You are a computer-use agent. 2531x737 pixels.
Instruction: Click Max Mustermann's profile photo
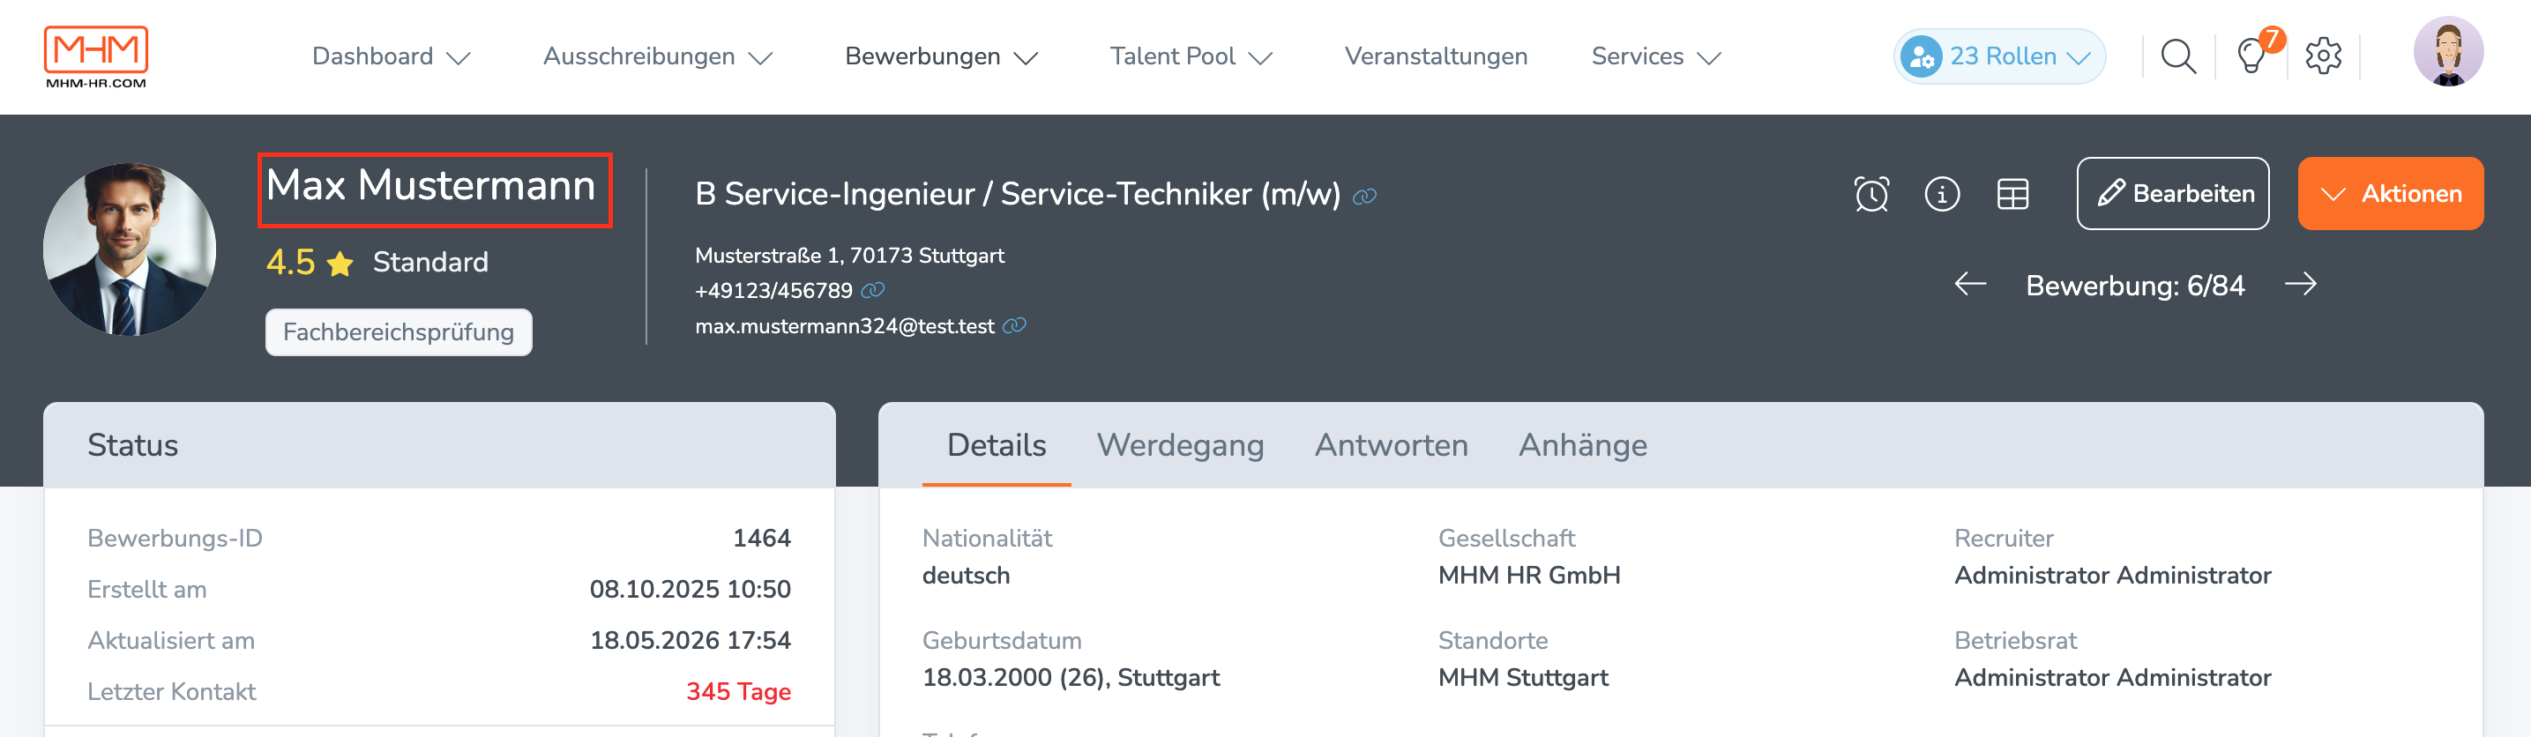click(x=130, y=249)
